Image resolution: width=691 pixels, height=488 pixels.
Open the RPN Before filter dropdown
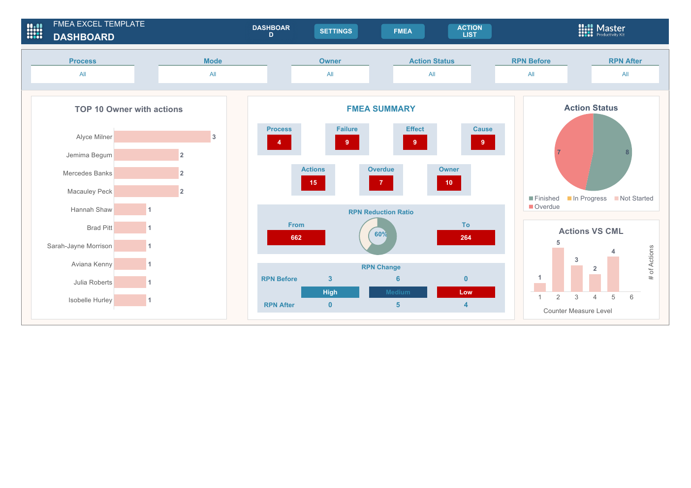pos(531,74)
